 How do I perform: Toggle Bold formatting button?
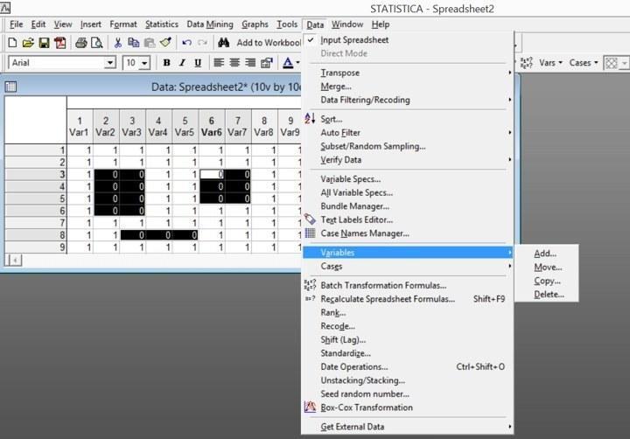pos(167,63)
